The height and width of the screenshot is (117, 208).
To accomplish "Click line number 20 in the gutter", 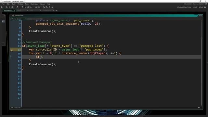I will [19, 72].
